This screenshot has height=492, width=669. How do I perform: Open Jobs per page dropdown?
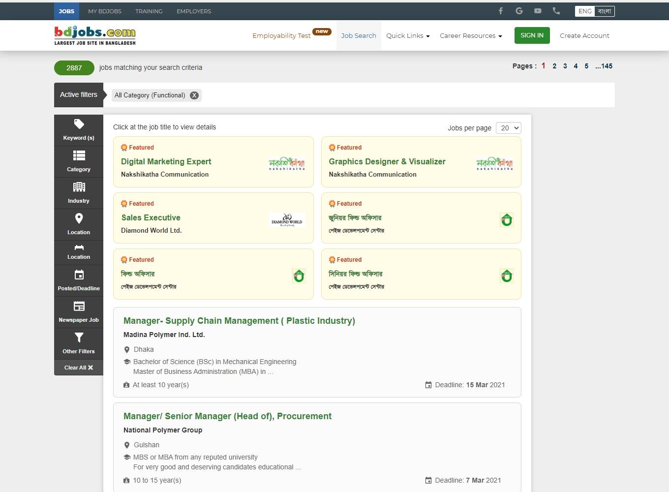coord(508,128)
